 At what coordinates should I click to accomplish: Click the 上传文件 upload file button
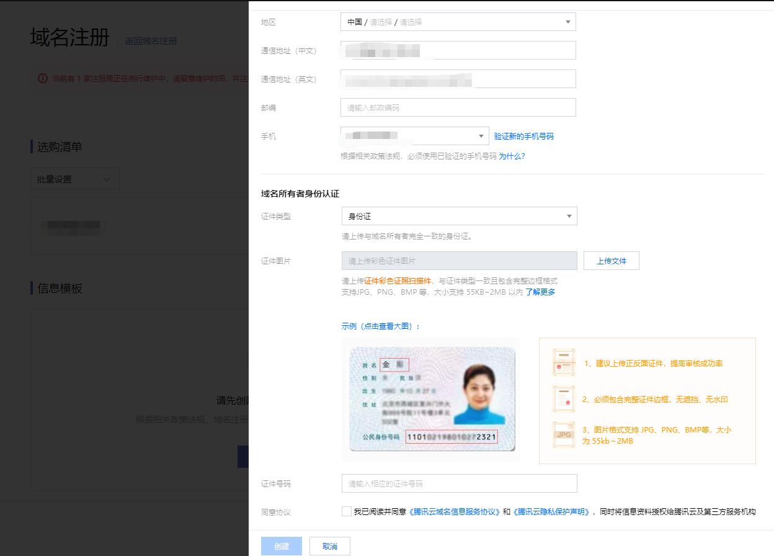(x=611, y=261)
